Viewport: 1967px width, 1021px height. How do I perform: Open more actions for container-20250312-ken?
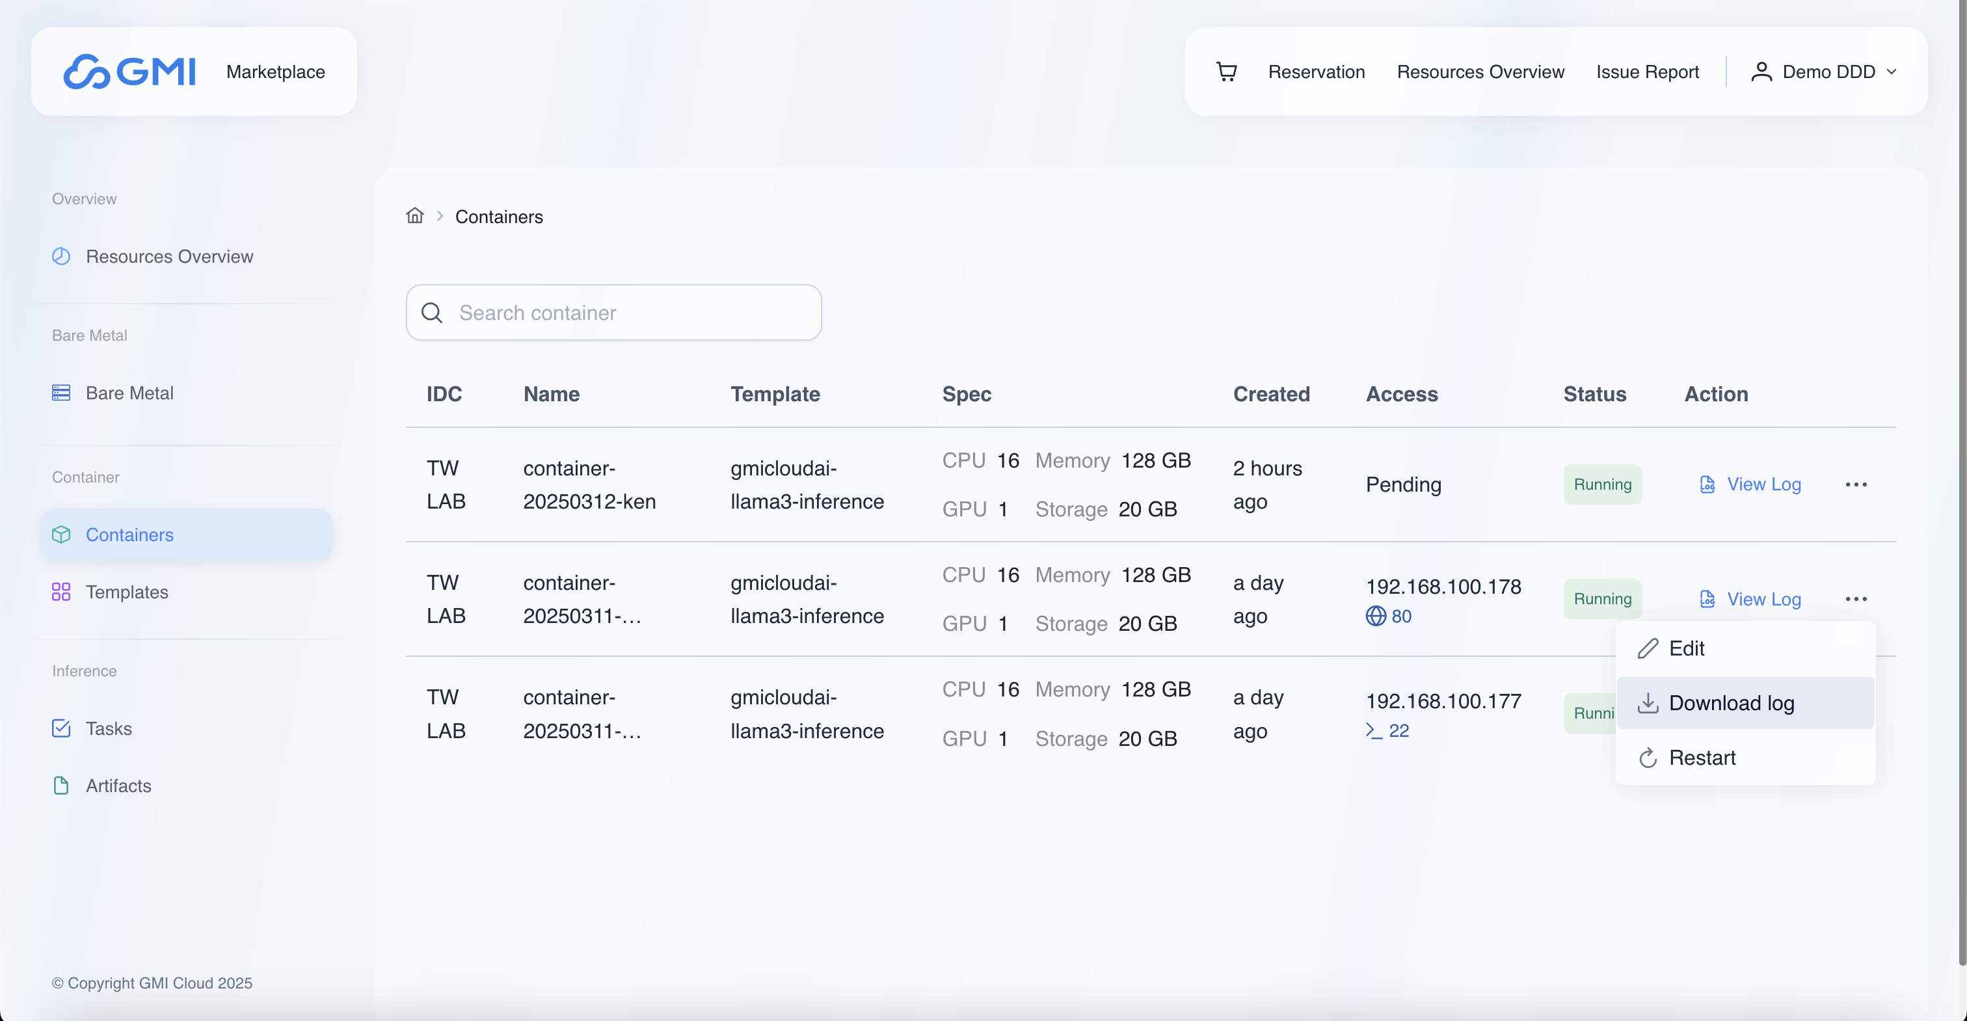click(1856, 484)
